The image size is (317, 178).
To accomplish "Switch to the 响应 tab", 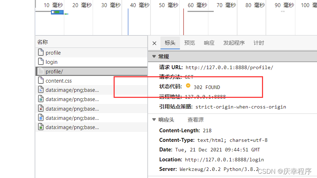I will [209, 43].
